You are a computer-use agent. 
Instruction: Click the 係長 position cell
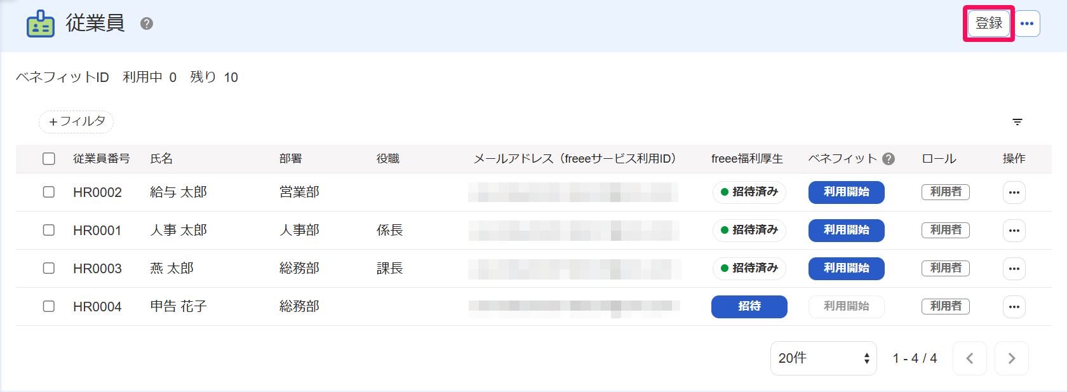click(390, 230)
